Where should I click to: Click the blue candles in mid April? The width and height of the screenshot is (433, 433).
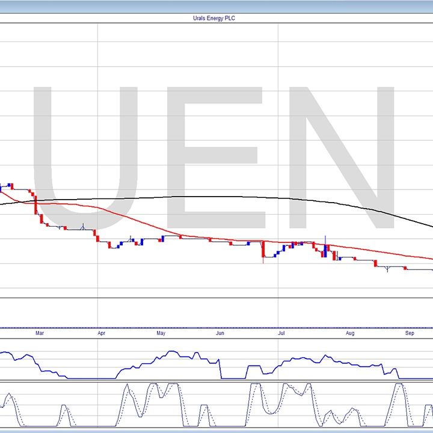coord(120,244)
